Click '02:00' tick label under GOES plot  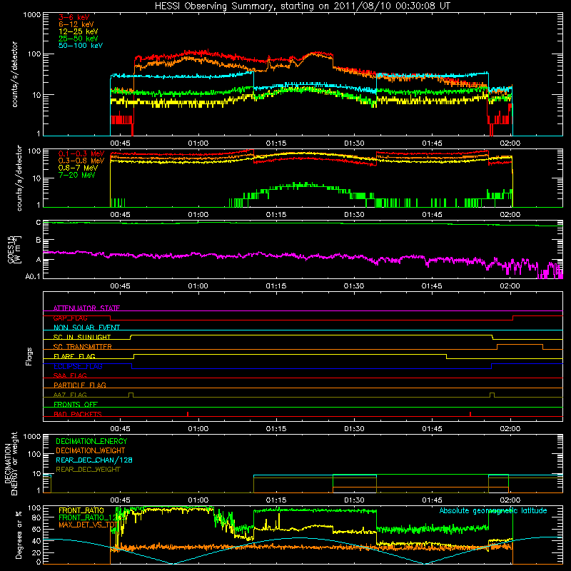coord(510,286)
